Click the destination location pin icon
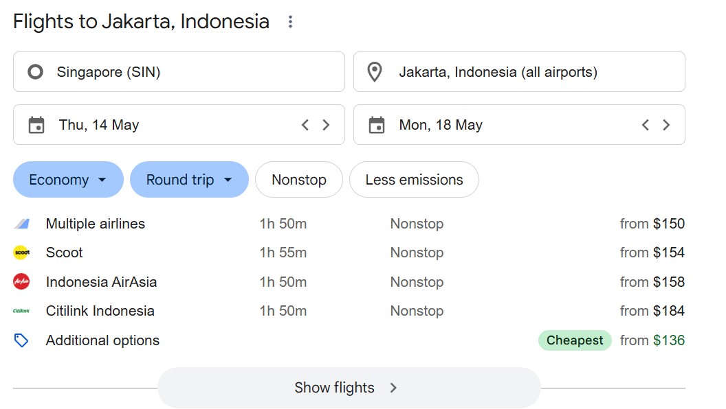Viewport: 726px width, 409px height. 375,71
